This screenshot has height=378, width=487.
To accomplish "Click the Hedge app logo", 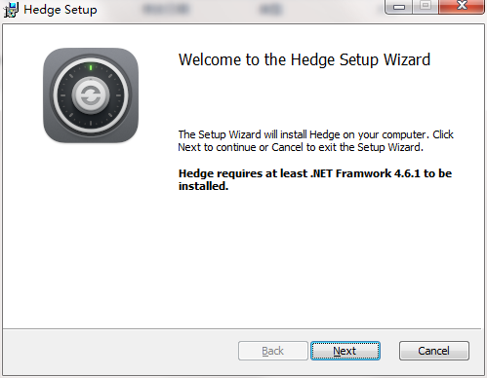I will pyautogui.click(x=91, y=95).
